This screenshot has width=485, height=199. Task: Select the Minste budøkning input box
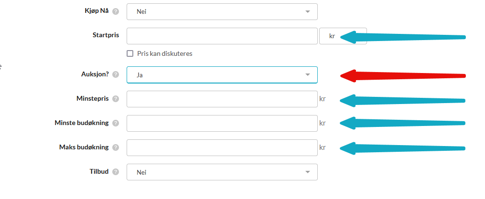(222, 123)
